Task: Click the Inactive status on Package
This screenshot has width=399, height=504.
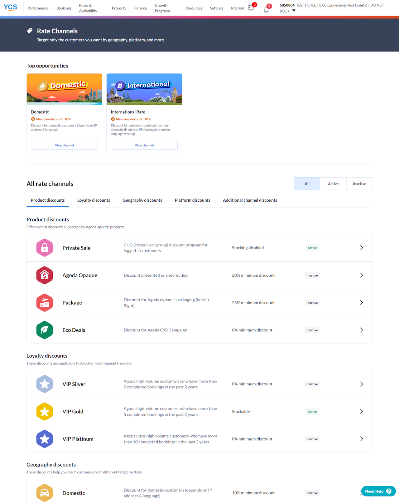Action: [x=312, y=303]
